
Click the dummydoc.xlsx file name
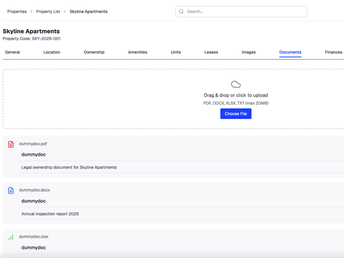coord(34,237)
